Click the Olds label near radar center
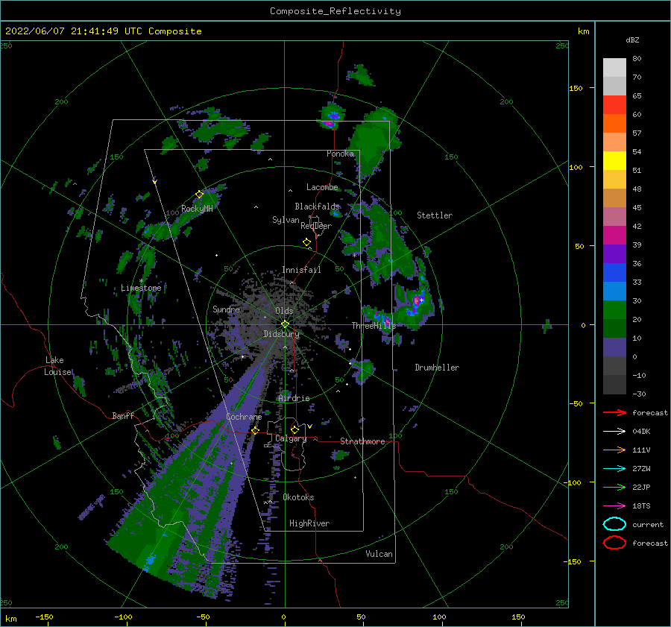Image resolution: width=671 pixels, height=627 pixels. 284,311
